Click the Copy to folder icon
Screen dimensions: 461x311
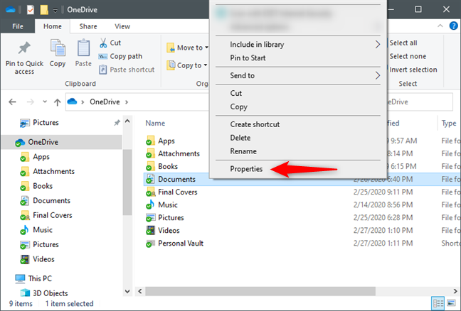point(171,65)
